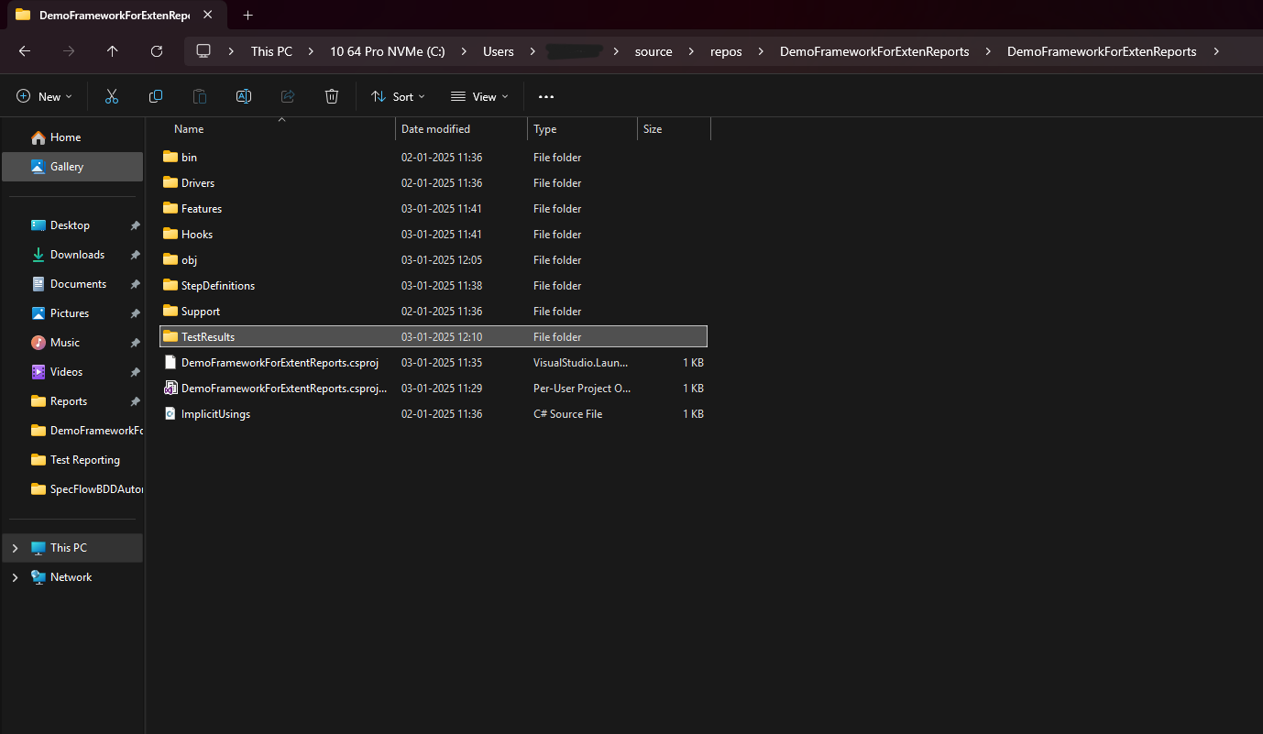Open the See more ellipsis menu

coord(546,96)
